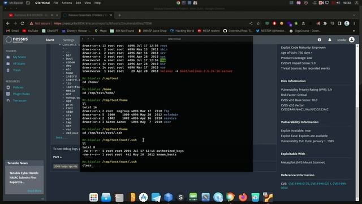The height and width of the screenshot is (204, 362).
Task: Click the clock in top menu bar
Action: [x=347, y=3]
